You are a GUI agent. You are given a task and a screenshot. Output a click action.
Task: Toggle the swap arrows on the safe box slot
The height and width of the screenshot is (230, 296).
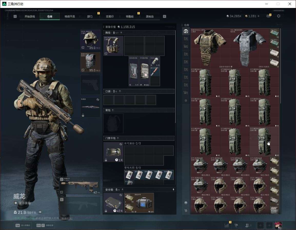121,195
